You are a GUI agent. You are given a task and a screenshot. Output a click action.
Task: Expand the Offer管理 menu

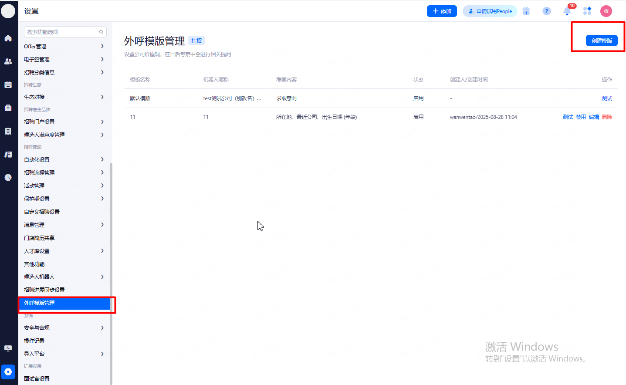(64, 46)
